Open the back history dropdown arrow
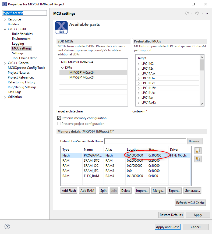This screenshot has width=212, height=234. point(192,13)
